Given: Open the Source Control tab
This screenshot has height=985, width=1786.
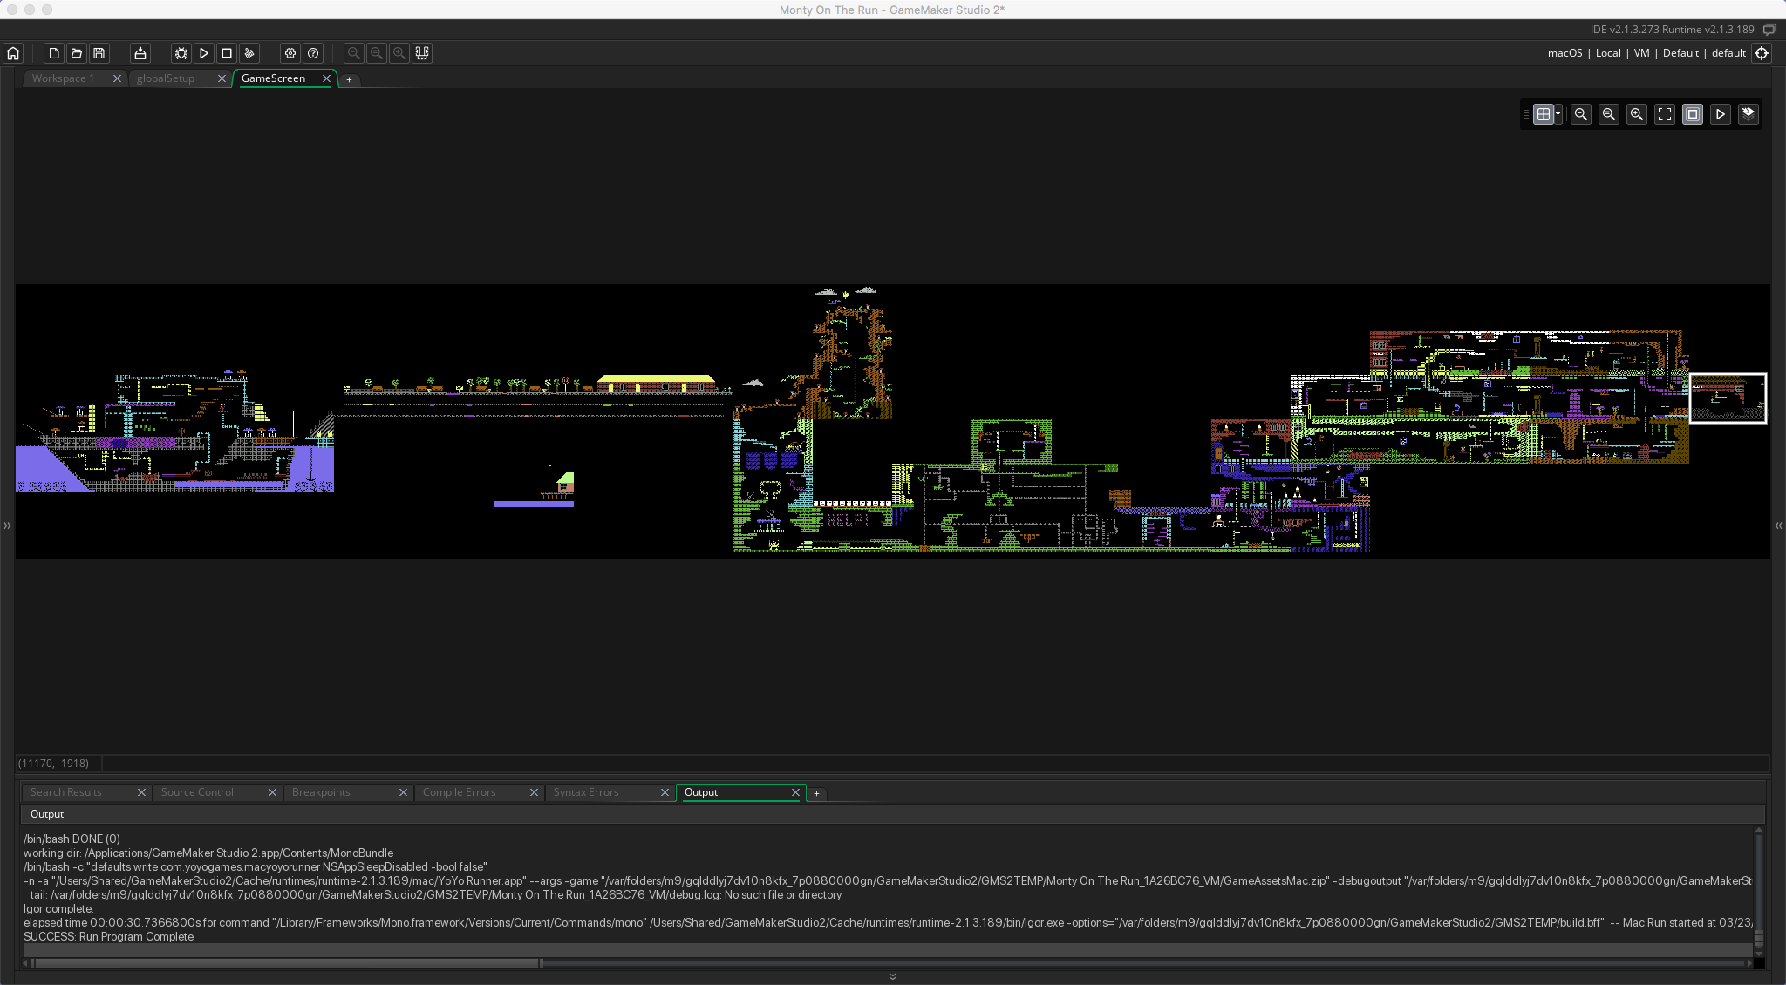Looking at the screenshot, I should coord(197,792).
